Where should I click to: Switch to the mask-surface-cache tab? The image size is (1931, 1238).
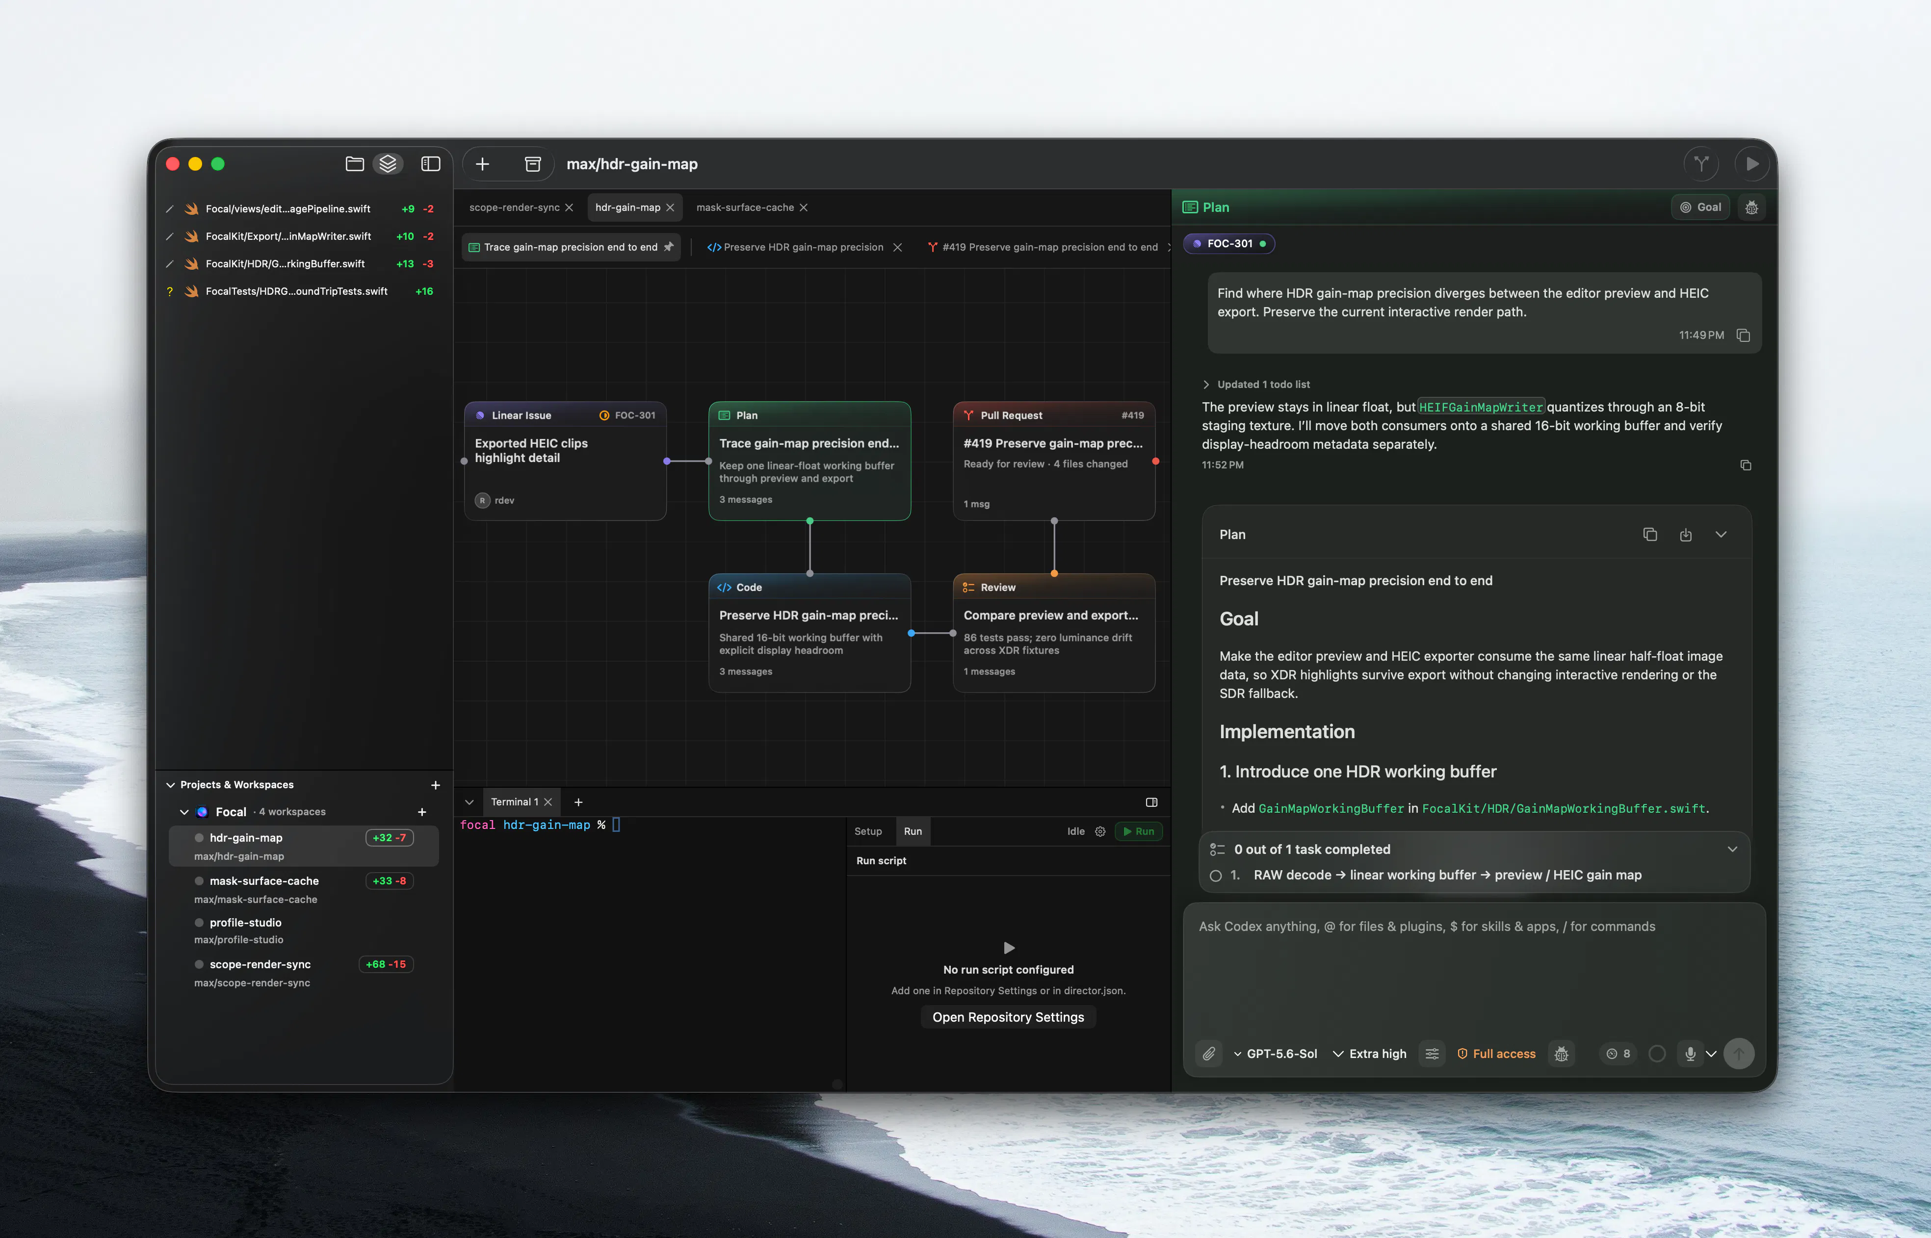[745, 207]
